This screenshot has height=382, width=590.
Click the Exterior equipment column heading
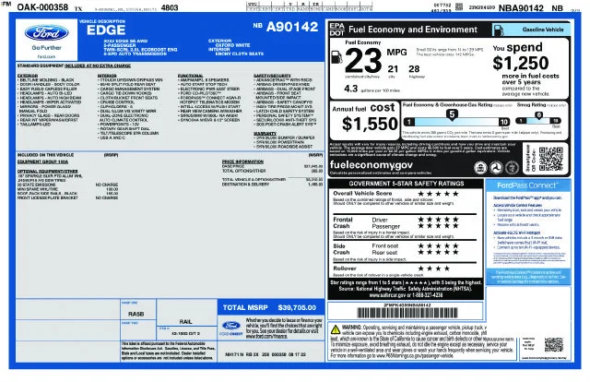[27, 76]
